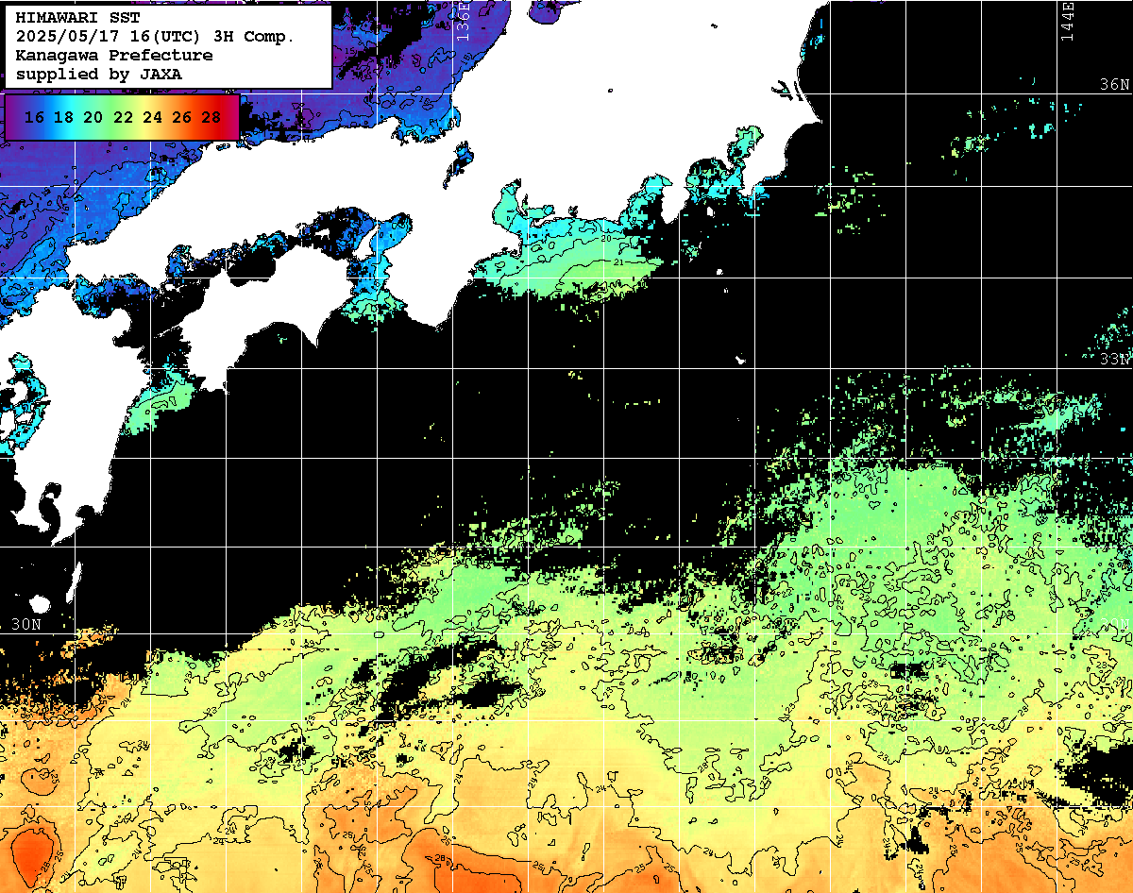Pick the 18 degree value on the color legend
Screen dimensions: 1133x893
pyautogui.click(x=64, y=118)
